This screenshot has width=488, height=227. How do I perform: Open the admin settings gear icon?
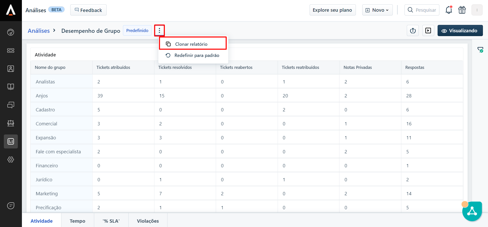point(11,159)
